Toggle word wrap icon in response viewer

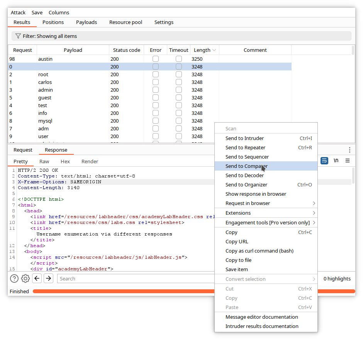pos(324,161)
